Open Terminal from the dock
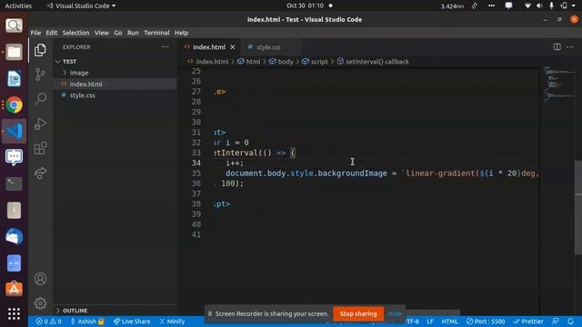The height and width of the screenshot is (327, 582). (x=15, y=183)
